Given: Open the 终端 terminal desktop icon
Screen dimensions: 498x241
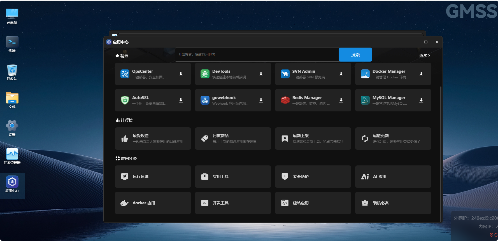Looking at the screenshot, I should tap(12, 44).
